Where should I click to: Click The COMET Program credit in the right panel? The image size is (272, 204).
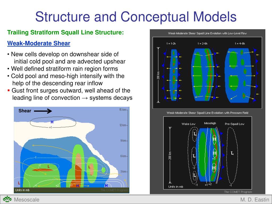[238, 192]
